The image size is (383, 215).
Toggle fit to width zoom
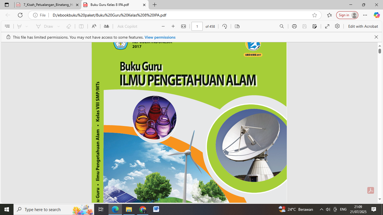tap(183, 26)
